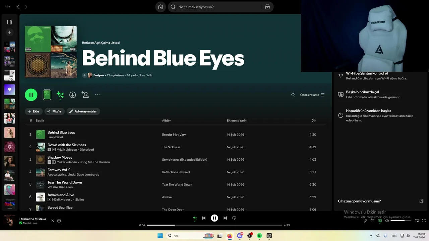
Task: Open 'Sempiternal (Expanded Edition)' album link
Action: coord(185,160)
